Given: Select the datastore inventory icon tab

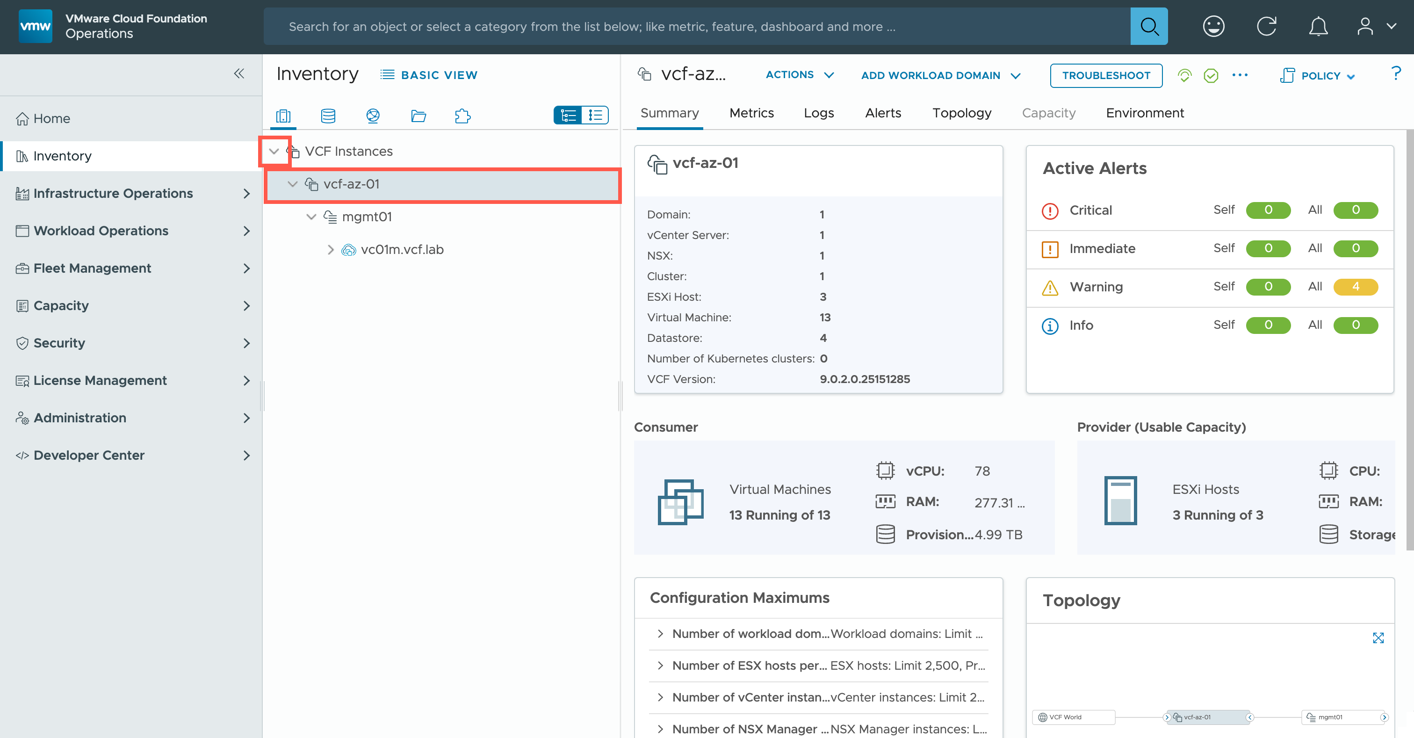Looking at the screenshot, I should tap(328, 116).
